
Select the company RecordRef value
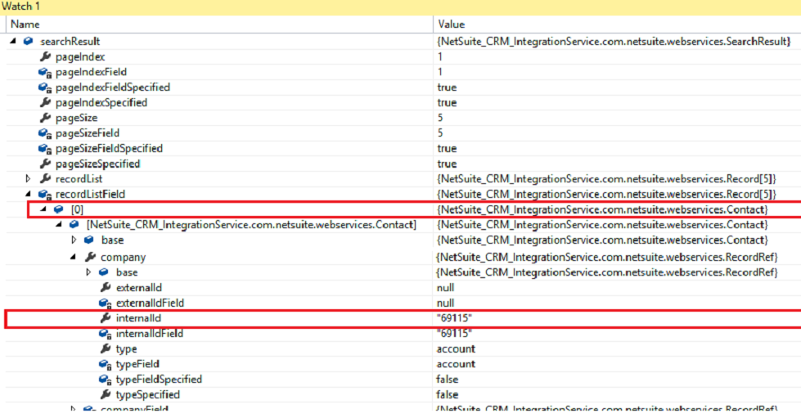[x=607, y=257]
